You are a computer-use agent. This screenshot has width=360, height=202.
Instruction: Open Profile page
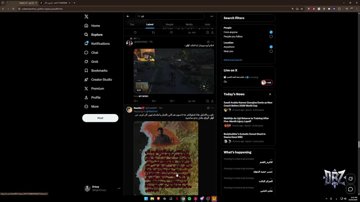[x=92, y=97]
